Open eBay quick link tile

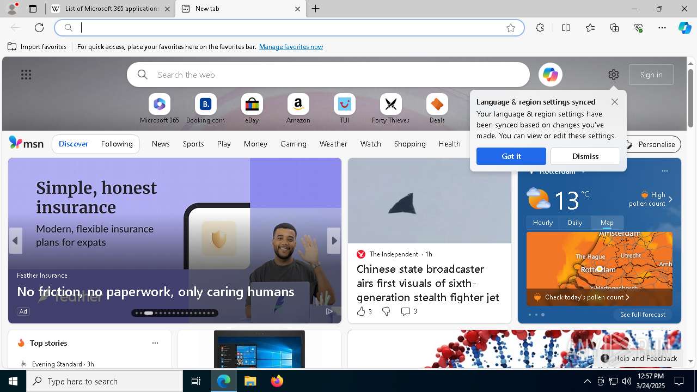coord(252,109)
